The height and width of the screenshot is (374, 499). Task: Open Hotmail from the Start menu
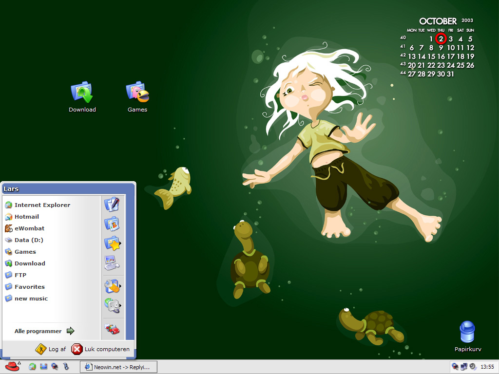tap(26, 217)
